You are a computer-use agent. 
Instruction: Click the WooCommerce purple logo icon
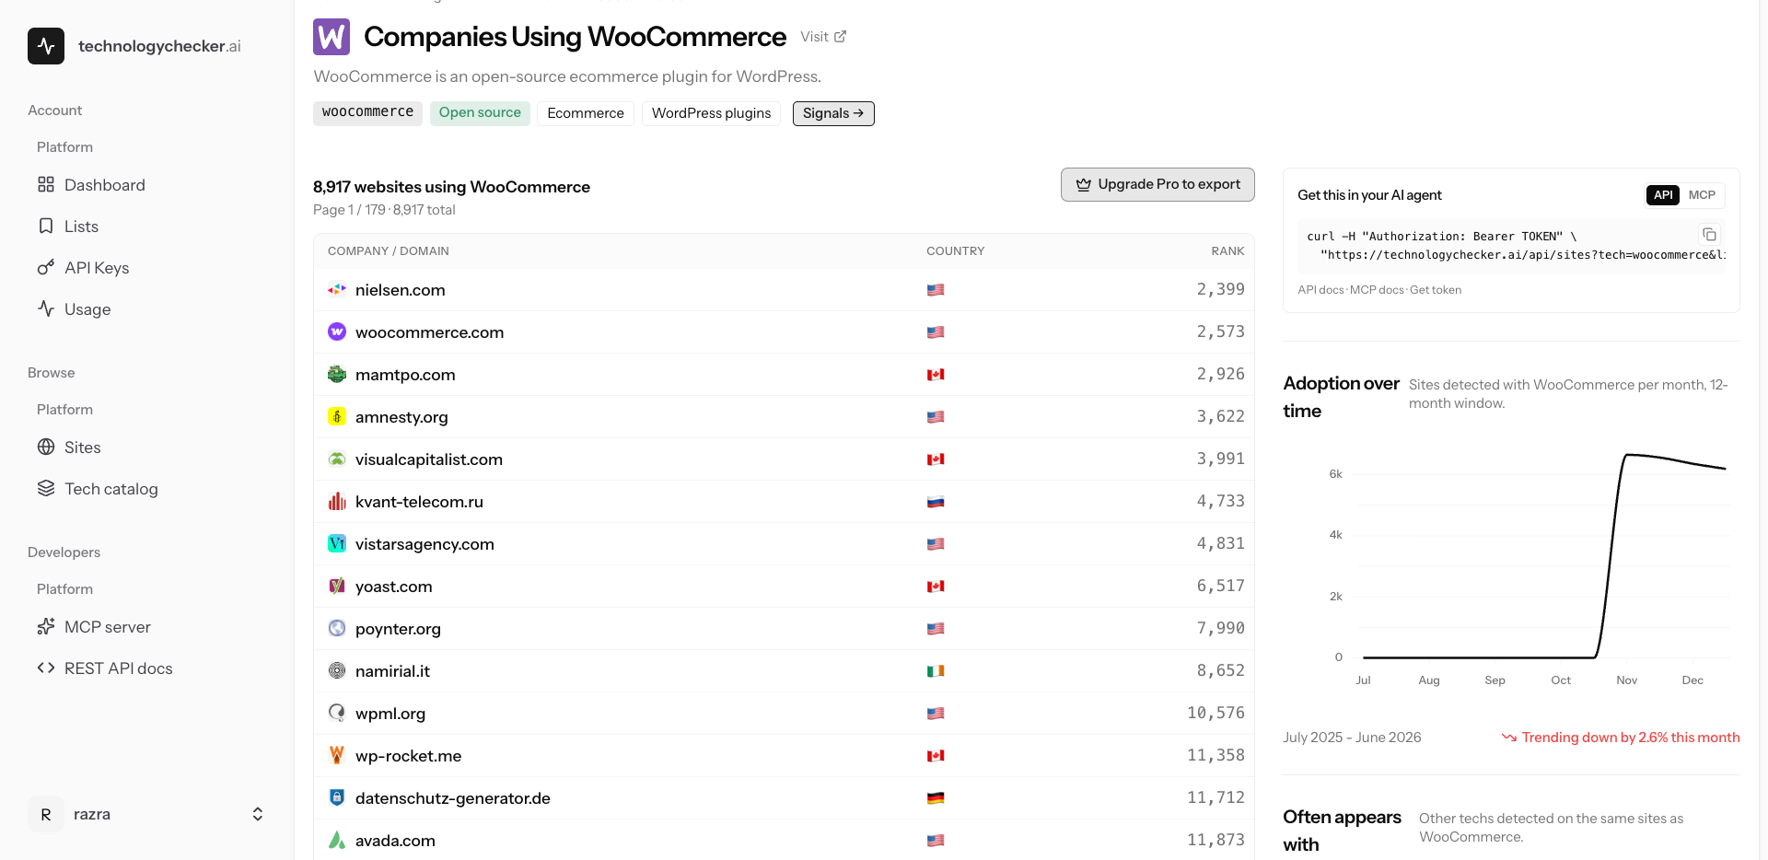pos(331,37)
